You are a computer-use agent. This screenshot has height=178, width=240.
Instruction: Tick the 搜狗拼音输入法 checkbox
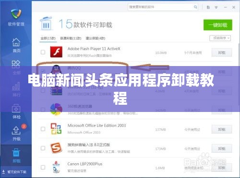43,148
